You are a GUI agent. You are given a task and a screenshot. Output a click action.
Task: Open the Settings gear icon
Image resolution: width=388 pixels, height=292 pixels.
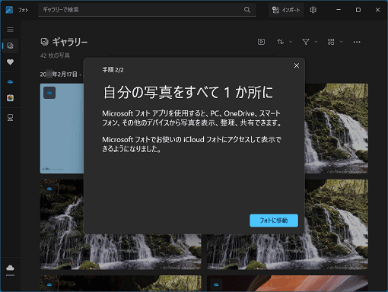point(313,10)
